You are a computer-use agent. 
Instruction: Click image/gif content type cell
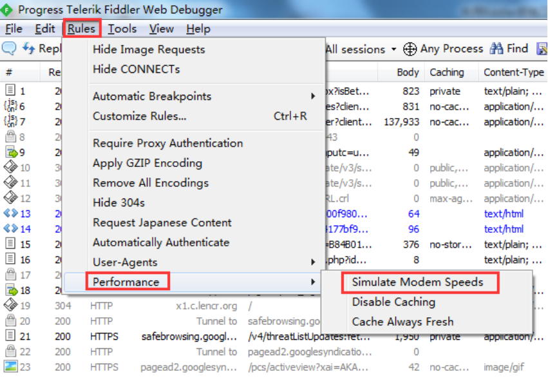(x=504, y=368)
